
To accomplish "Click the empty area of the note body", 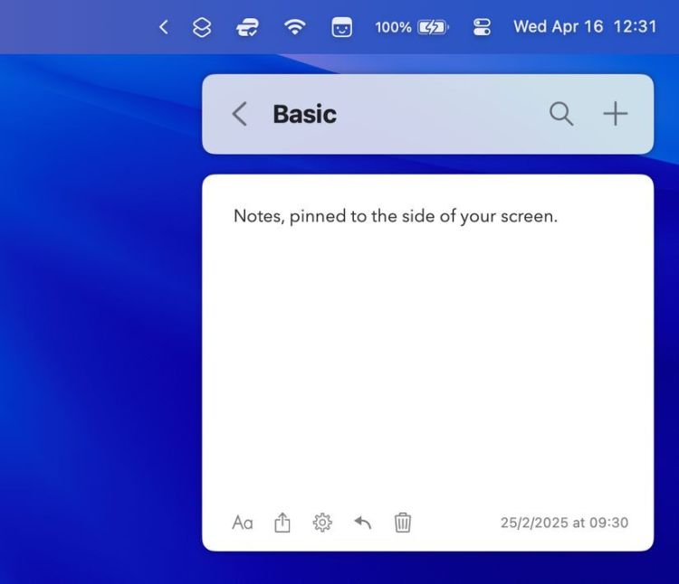I will coord(427,362).
